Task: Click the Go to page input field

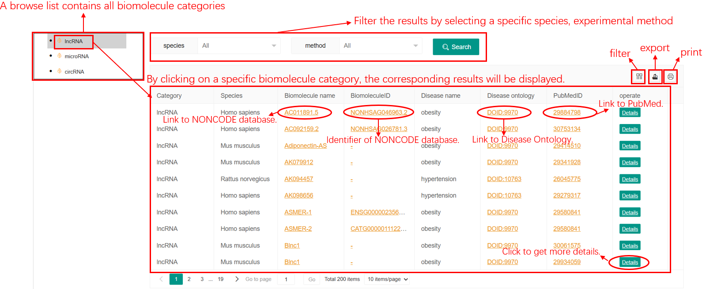Action: pos(286,279)
